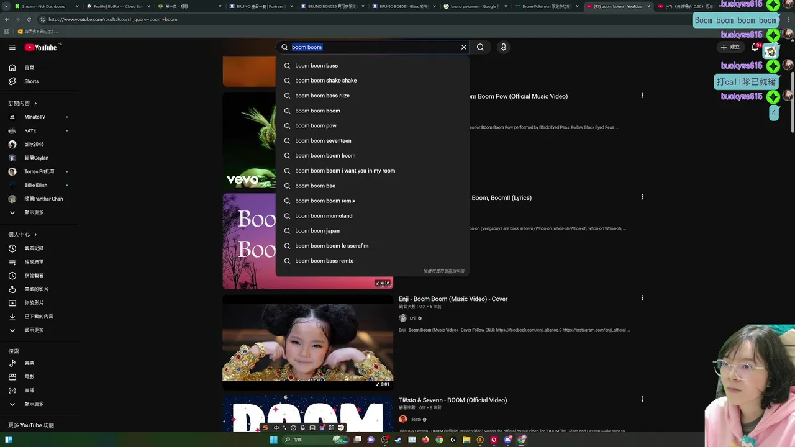Click the search input field text
Image resolution: width=795 pixels, height=447 pixels.
click(307, 47)
